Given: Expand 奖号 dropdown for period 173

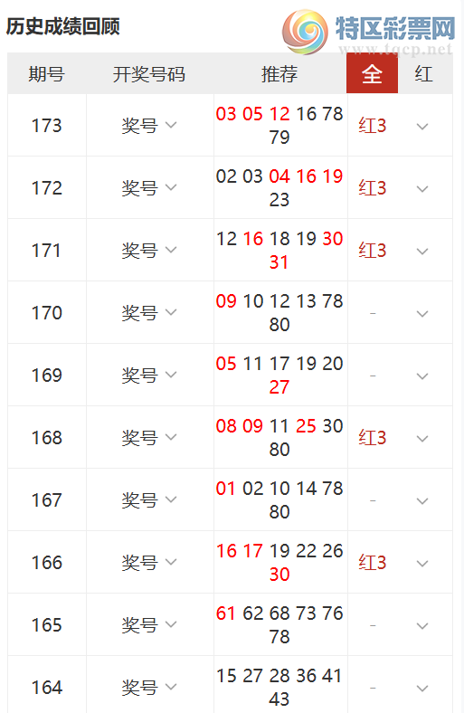Looking at the screenshot, I should coord(149,125).
